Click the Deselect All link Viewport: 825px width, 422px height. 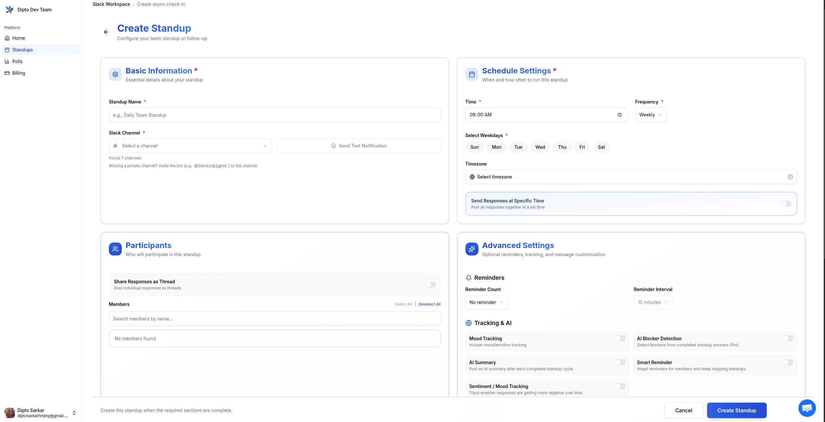[x=430, y=304]
